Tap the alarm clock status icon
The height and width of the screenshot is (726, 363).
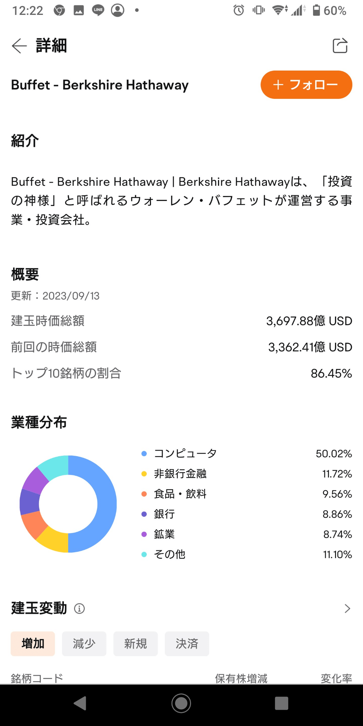click(239, 10)
